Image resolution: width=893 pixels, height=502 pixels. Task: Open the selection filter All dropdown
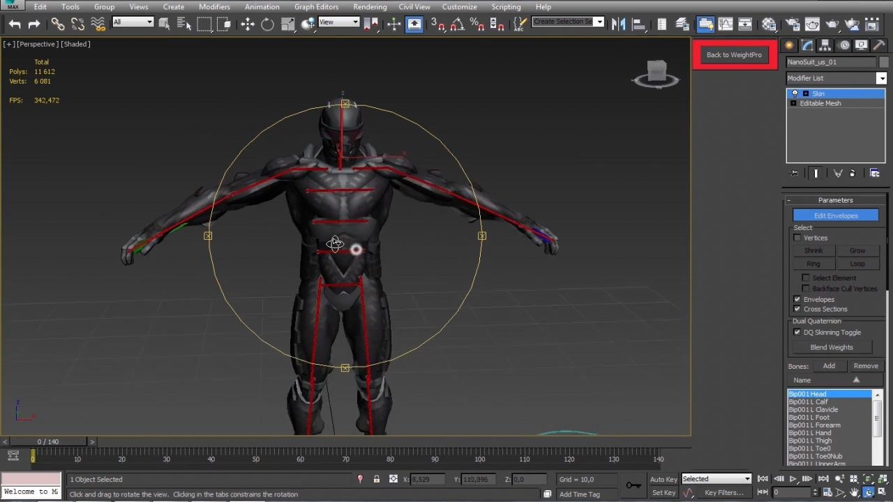point(133,22)
